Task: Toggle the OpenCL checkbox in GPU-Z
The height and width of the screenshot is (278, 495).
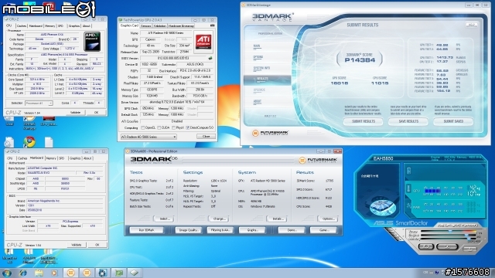Action: (142, 127)
